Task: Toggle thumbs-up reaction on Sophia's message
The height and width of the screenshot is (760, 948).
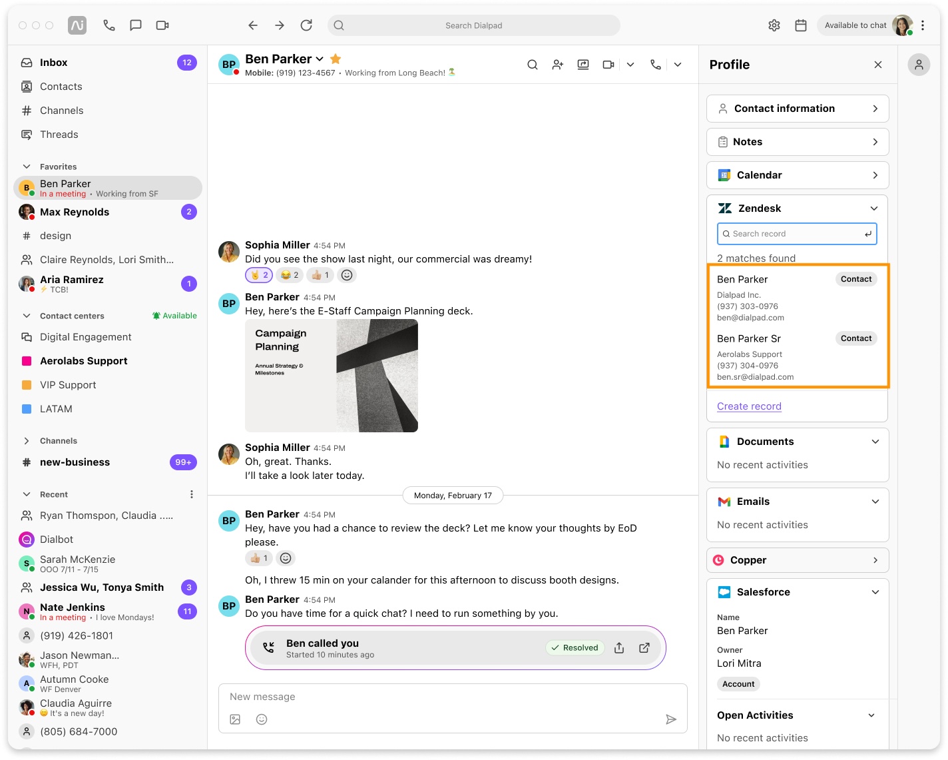Action: click(x=320, y=275)
